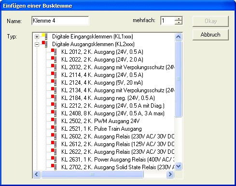The width and height of the screenshot is (236, 186).
Task: Click the KL 2502 terminal icon
Action: pyautogui.click(x=54, y=121)
